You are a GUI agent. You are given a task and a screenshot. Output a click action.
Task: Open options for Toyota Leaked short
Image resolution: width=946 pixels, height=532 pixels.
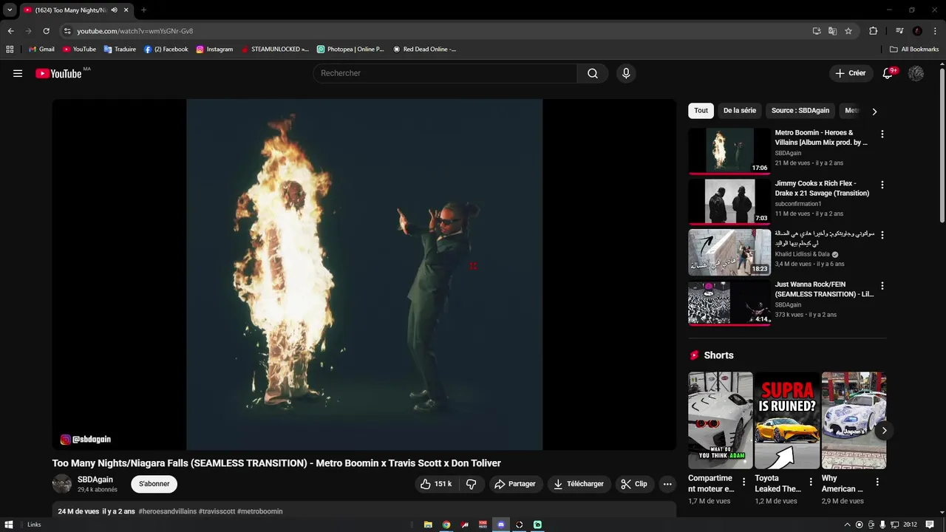tap(811, 482)
